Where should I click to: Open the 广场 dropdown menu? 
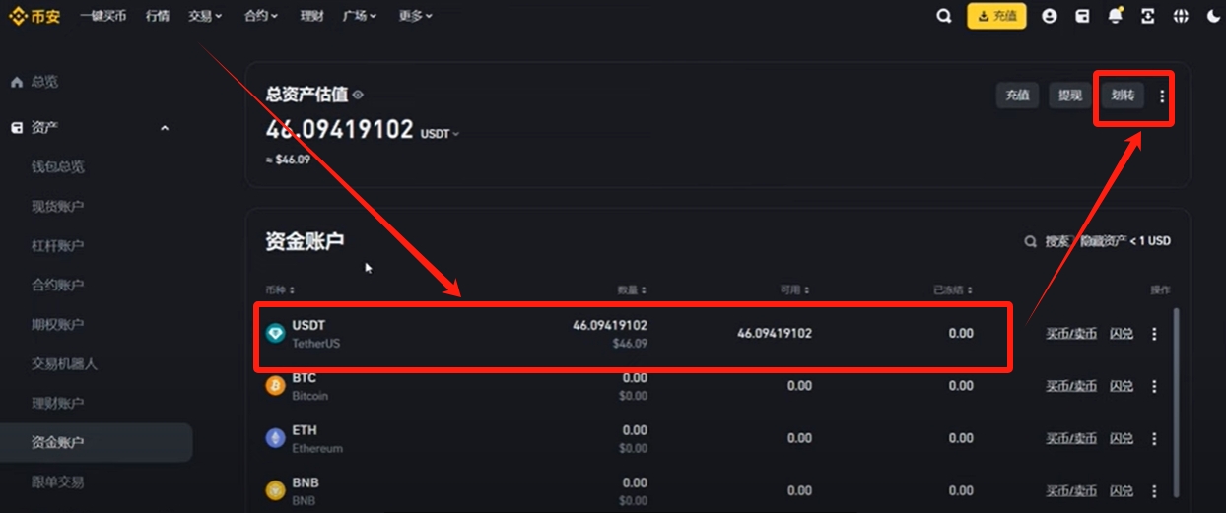pyautogui.click(x=360, y=16)
